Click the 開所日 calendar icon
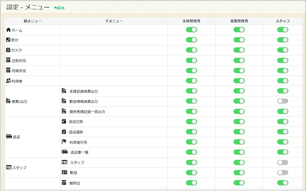Viewport: 306px width, 195px height. point(64,183)
